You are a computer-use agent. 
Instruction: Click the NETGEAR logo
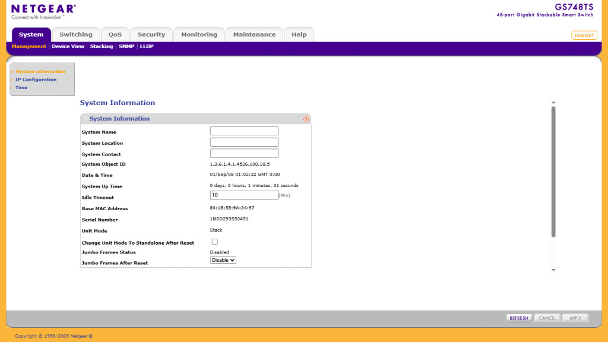[43, 10]
